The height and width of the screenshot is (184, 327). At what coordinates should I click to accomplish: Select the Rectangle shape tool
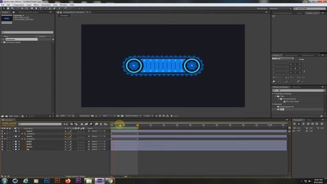pyautogui.click(x=32, y=8)
